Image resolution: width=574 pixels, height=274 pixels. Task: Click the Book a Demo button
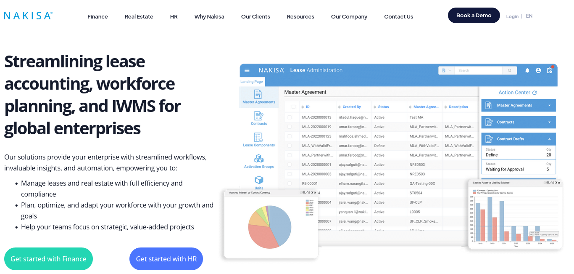(474, 15)
